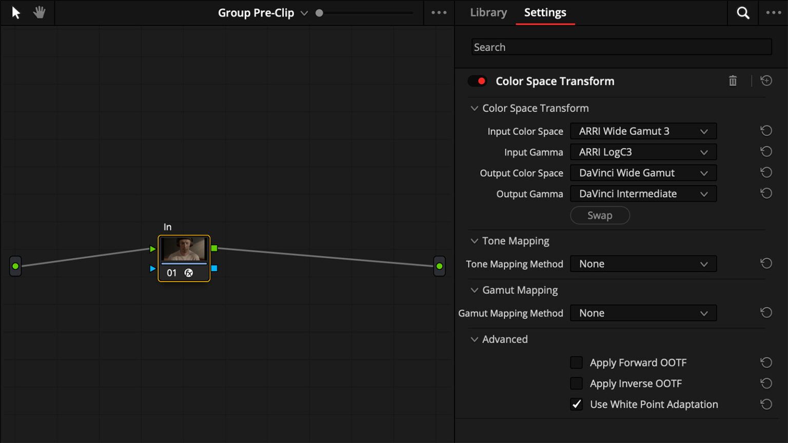Select the arrow selection tool
788x443 pixels.
(x=15, y=12)
